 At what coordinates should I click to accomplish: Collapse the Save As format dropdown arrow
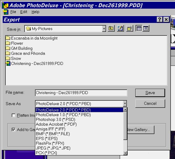(125, 104)
